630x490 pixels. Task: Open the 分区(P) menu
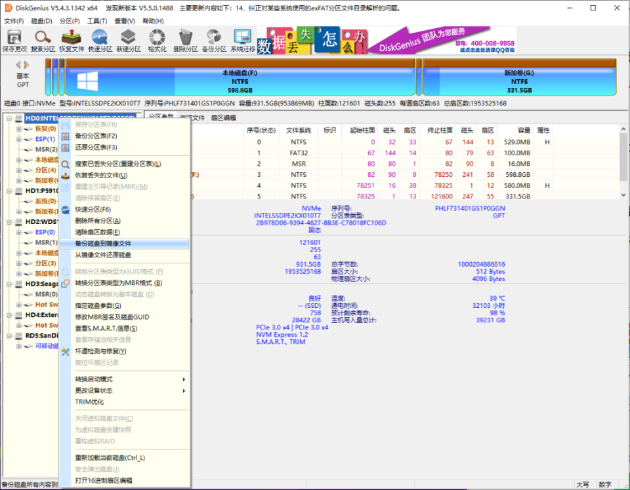click(69, 21)
